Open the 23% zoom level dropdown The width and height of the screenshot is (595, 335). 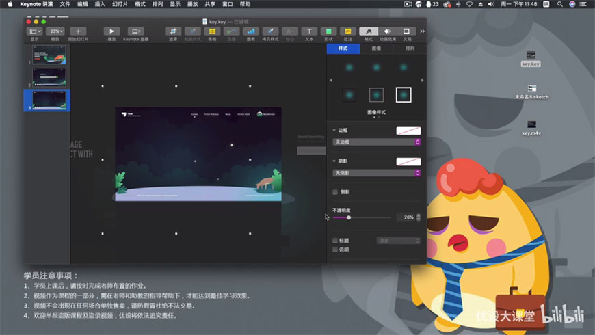tap(55, 31)
